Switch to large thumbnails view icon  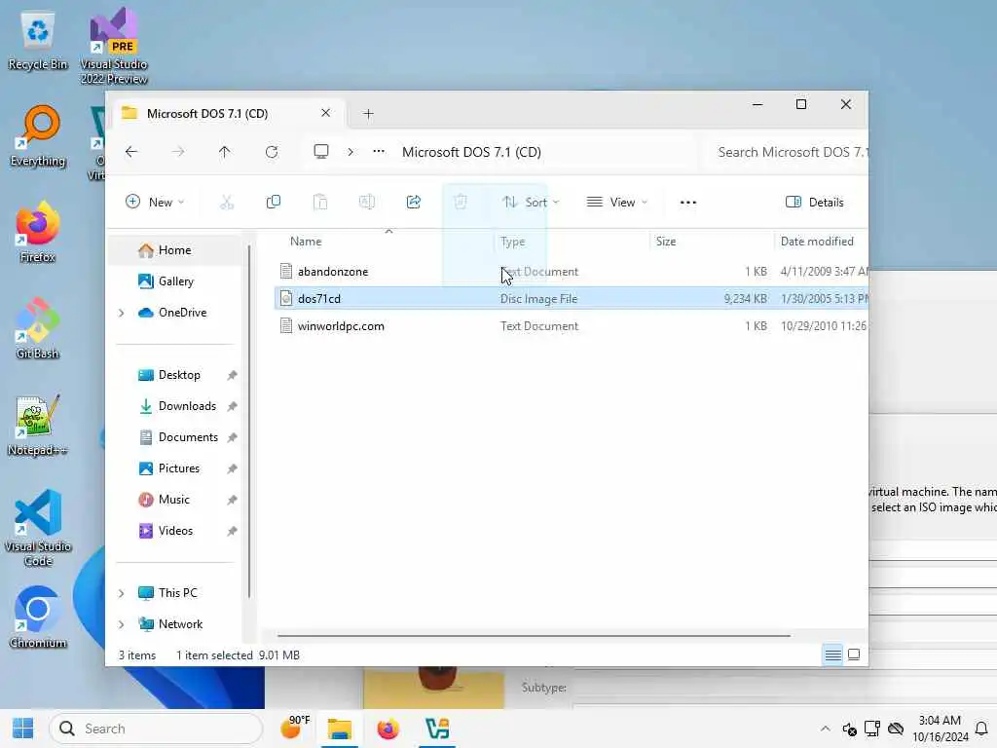tap(854, 654)
